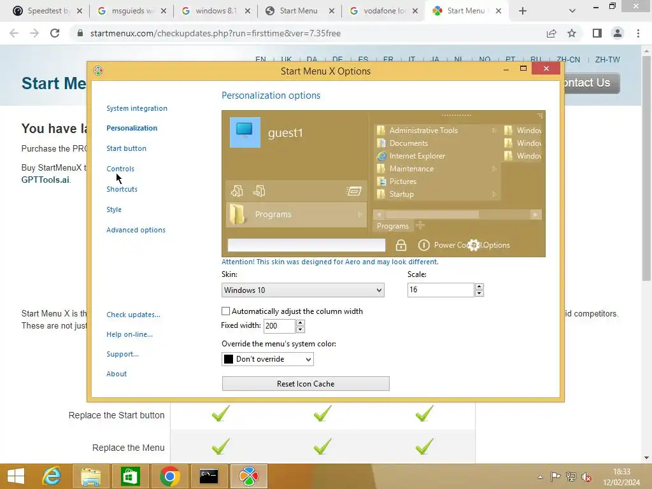
Task: Enable Automatically adjust the column width
Action: click(226, 311)
